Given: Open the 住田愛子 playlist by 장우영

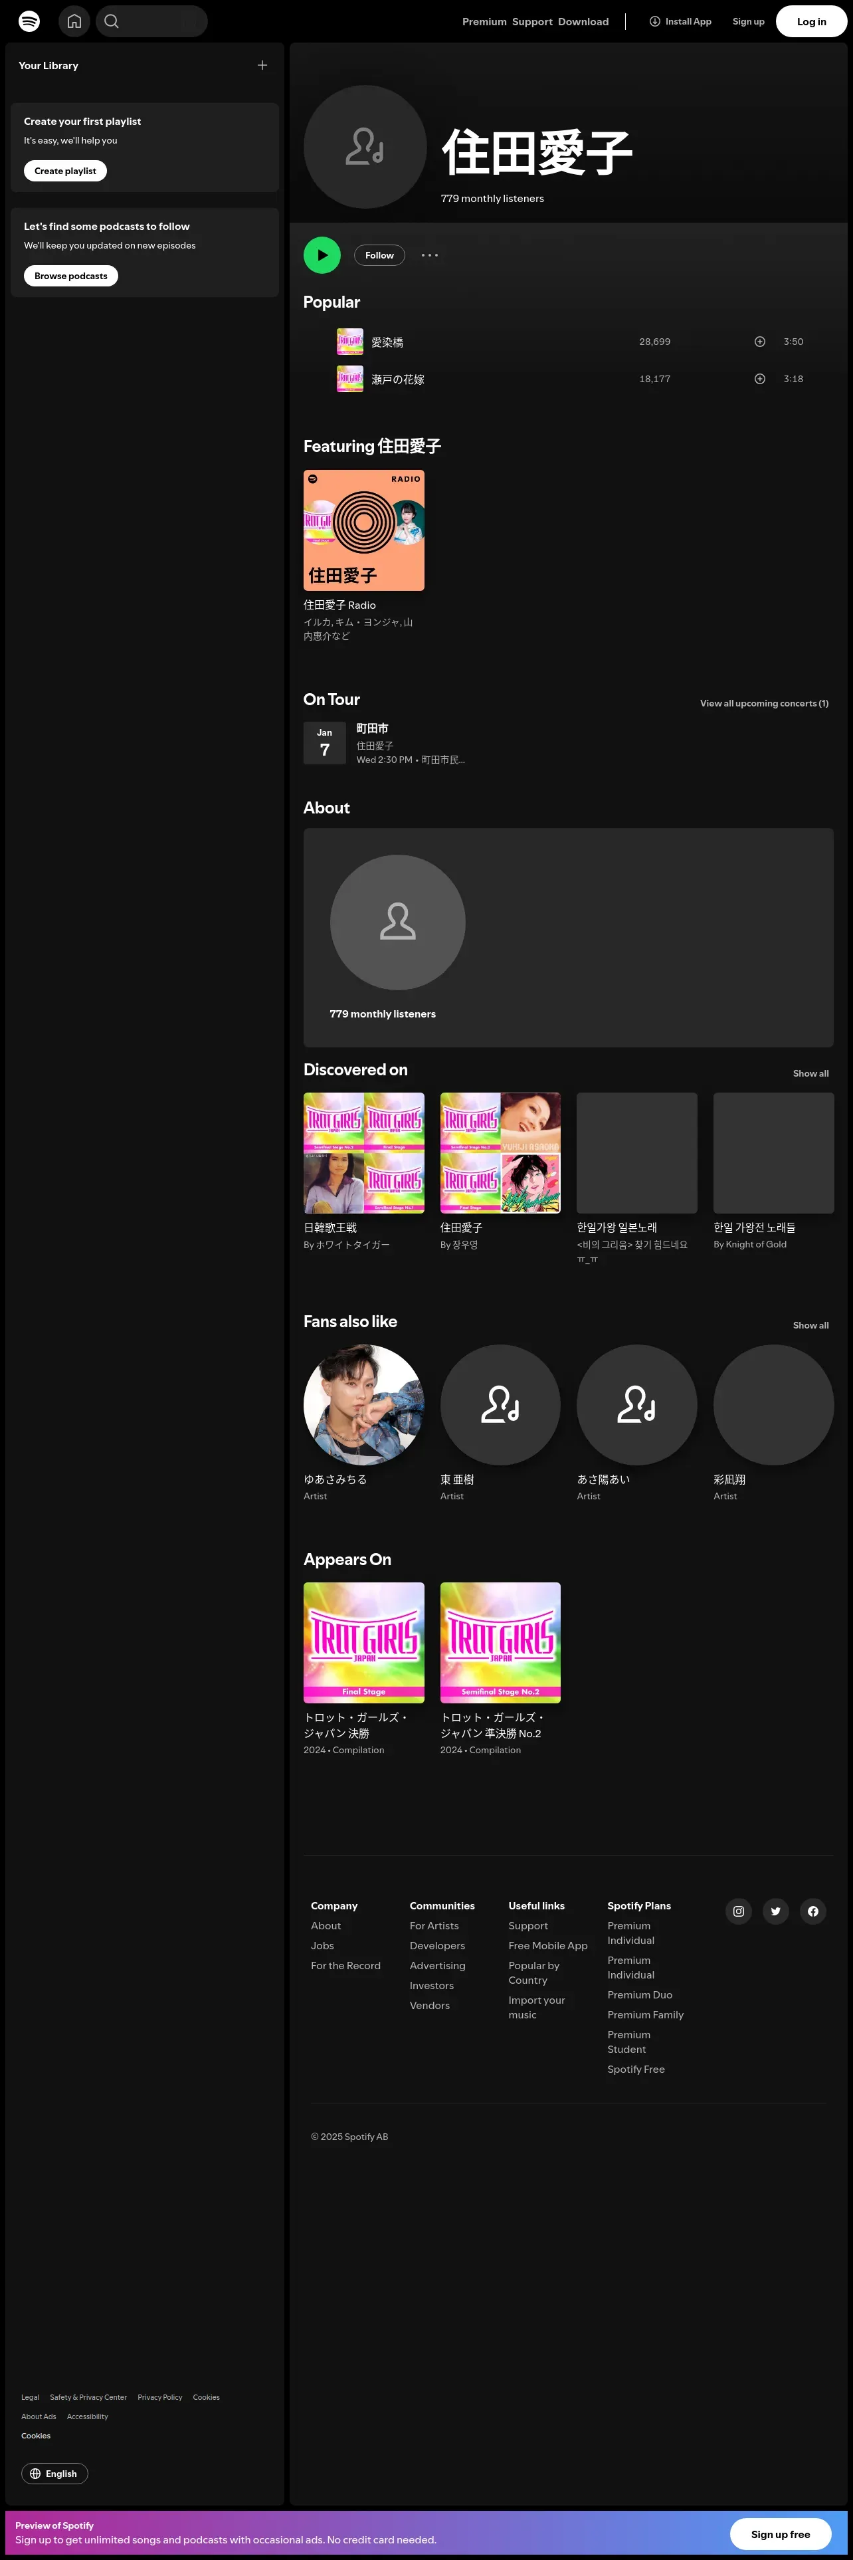Looking at the screenshot, I should 500,1153.
